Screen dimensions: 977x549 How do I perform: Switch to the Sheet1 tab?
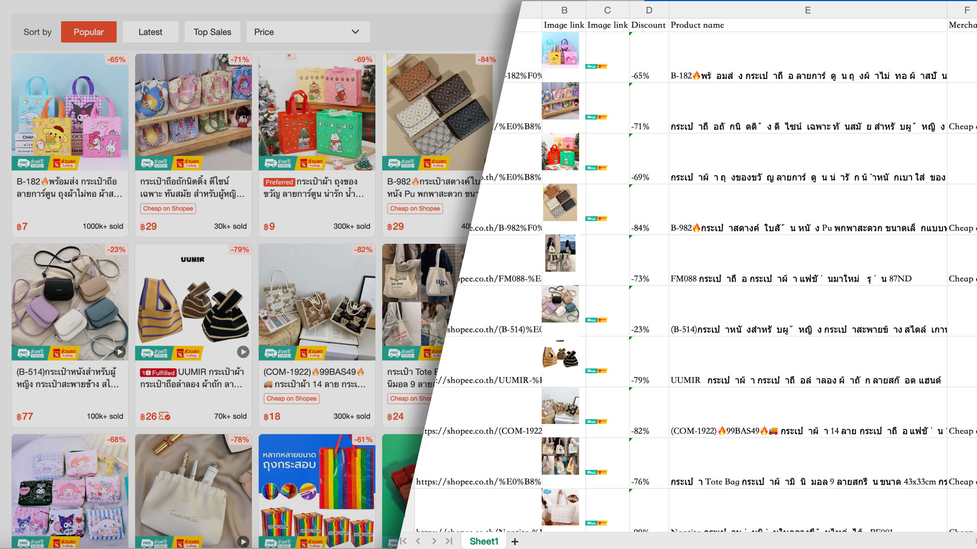point(484,541)
